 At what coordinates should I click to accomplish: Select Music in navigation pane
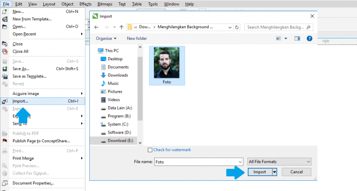(x=110, y=83)
